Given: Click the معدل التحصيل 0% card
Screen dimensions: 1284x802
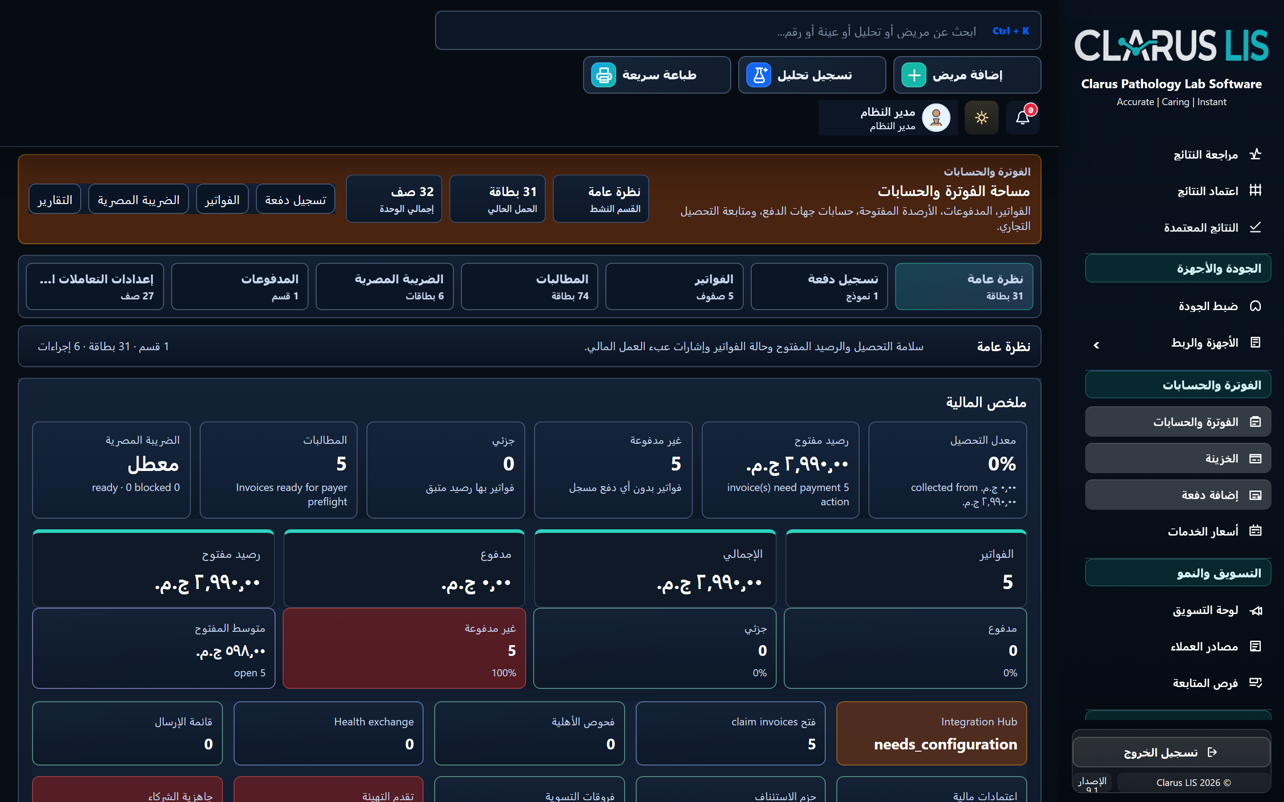Looking at the screenshot, I should click(x=947, y=470).
